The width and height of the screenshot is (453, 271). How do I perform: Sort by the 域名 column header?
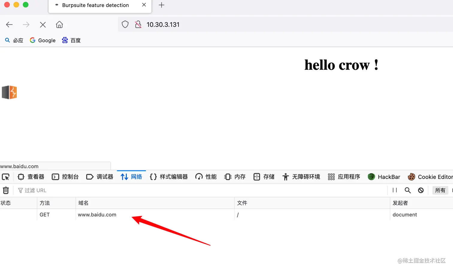155,203
